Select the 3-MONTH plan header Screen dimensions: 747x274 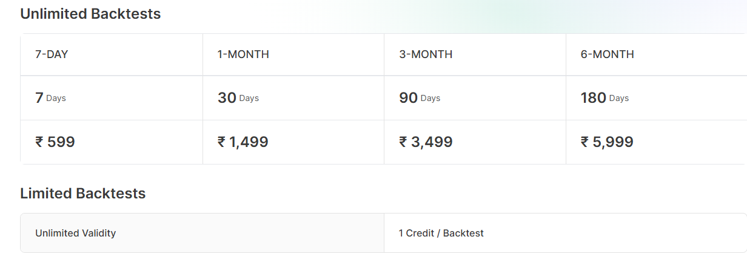point(426,54)
